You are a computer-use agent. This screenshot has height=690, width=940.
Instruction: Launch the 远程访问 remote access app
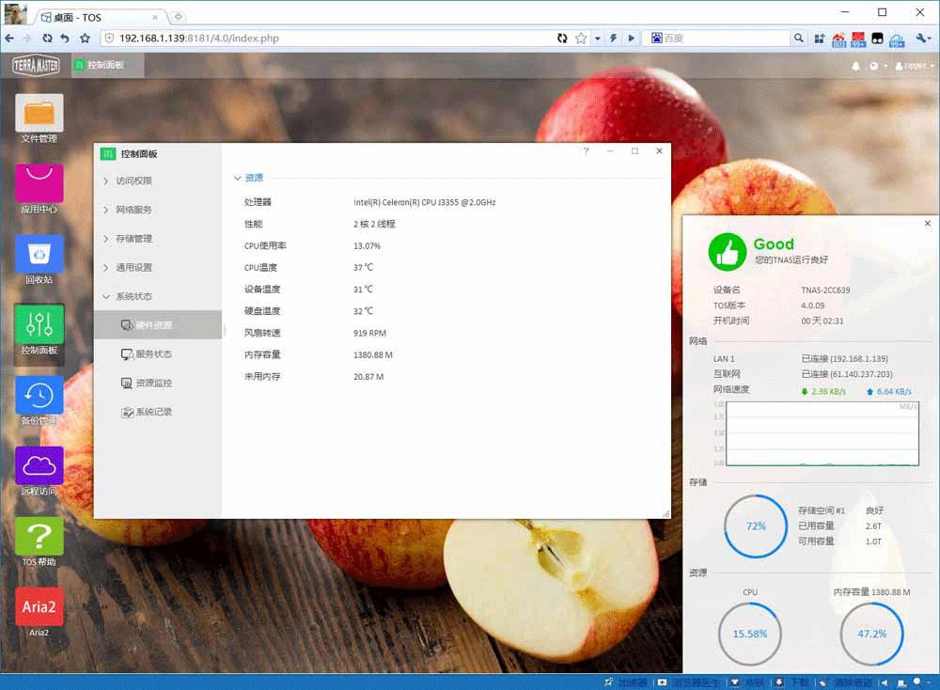[x=38, y=466]
